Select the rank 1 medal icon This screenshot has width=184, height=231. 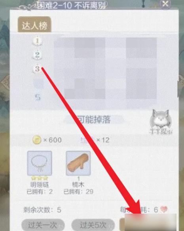coord(38,40)
